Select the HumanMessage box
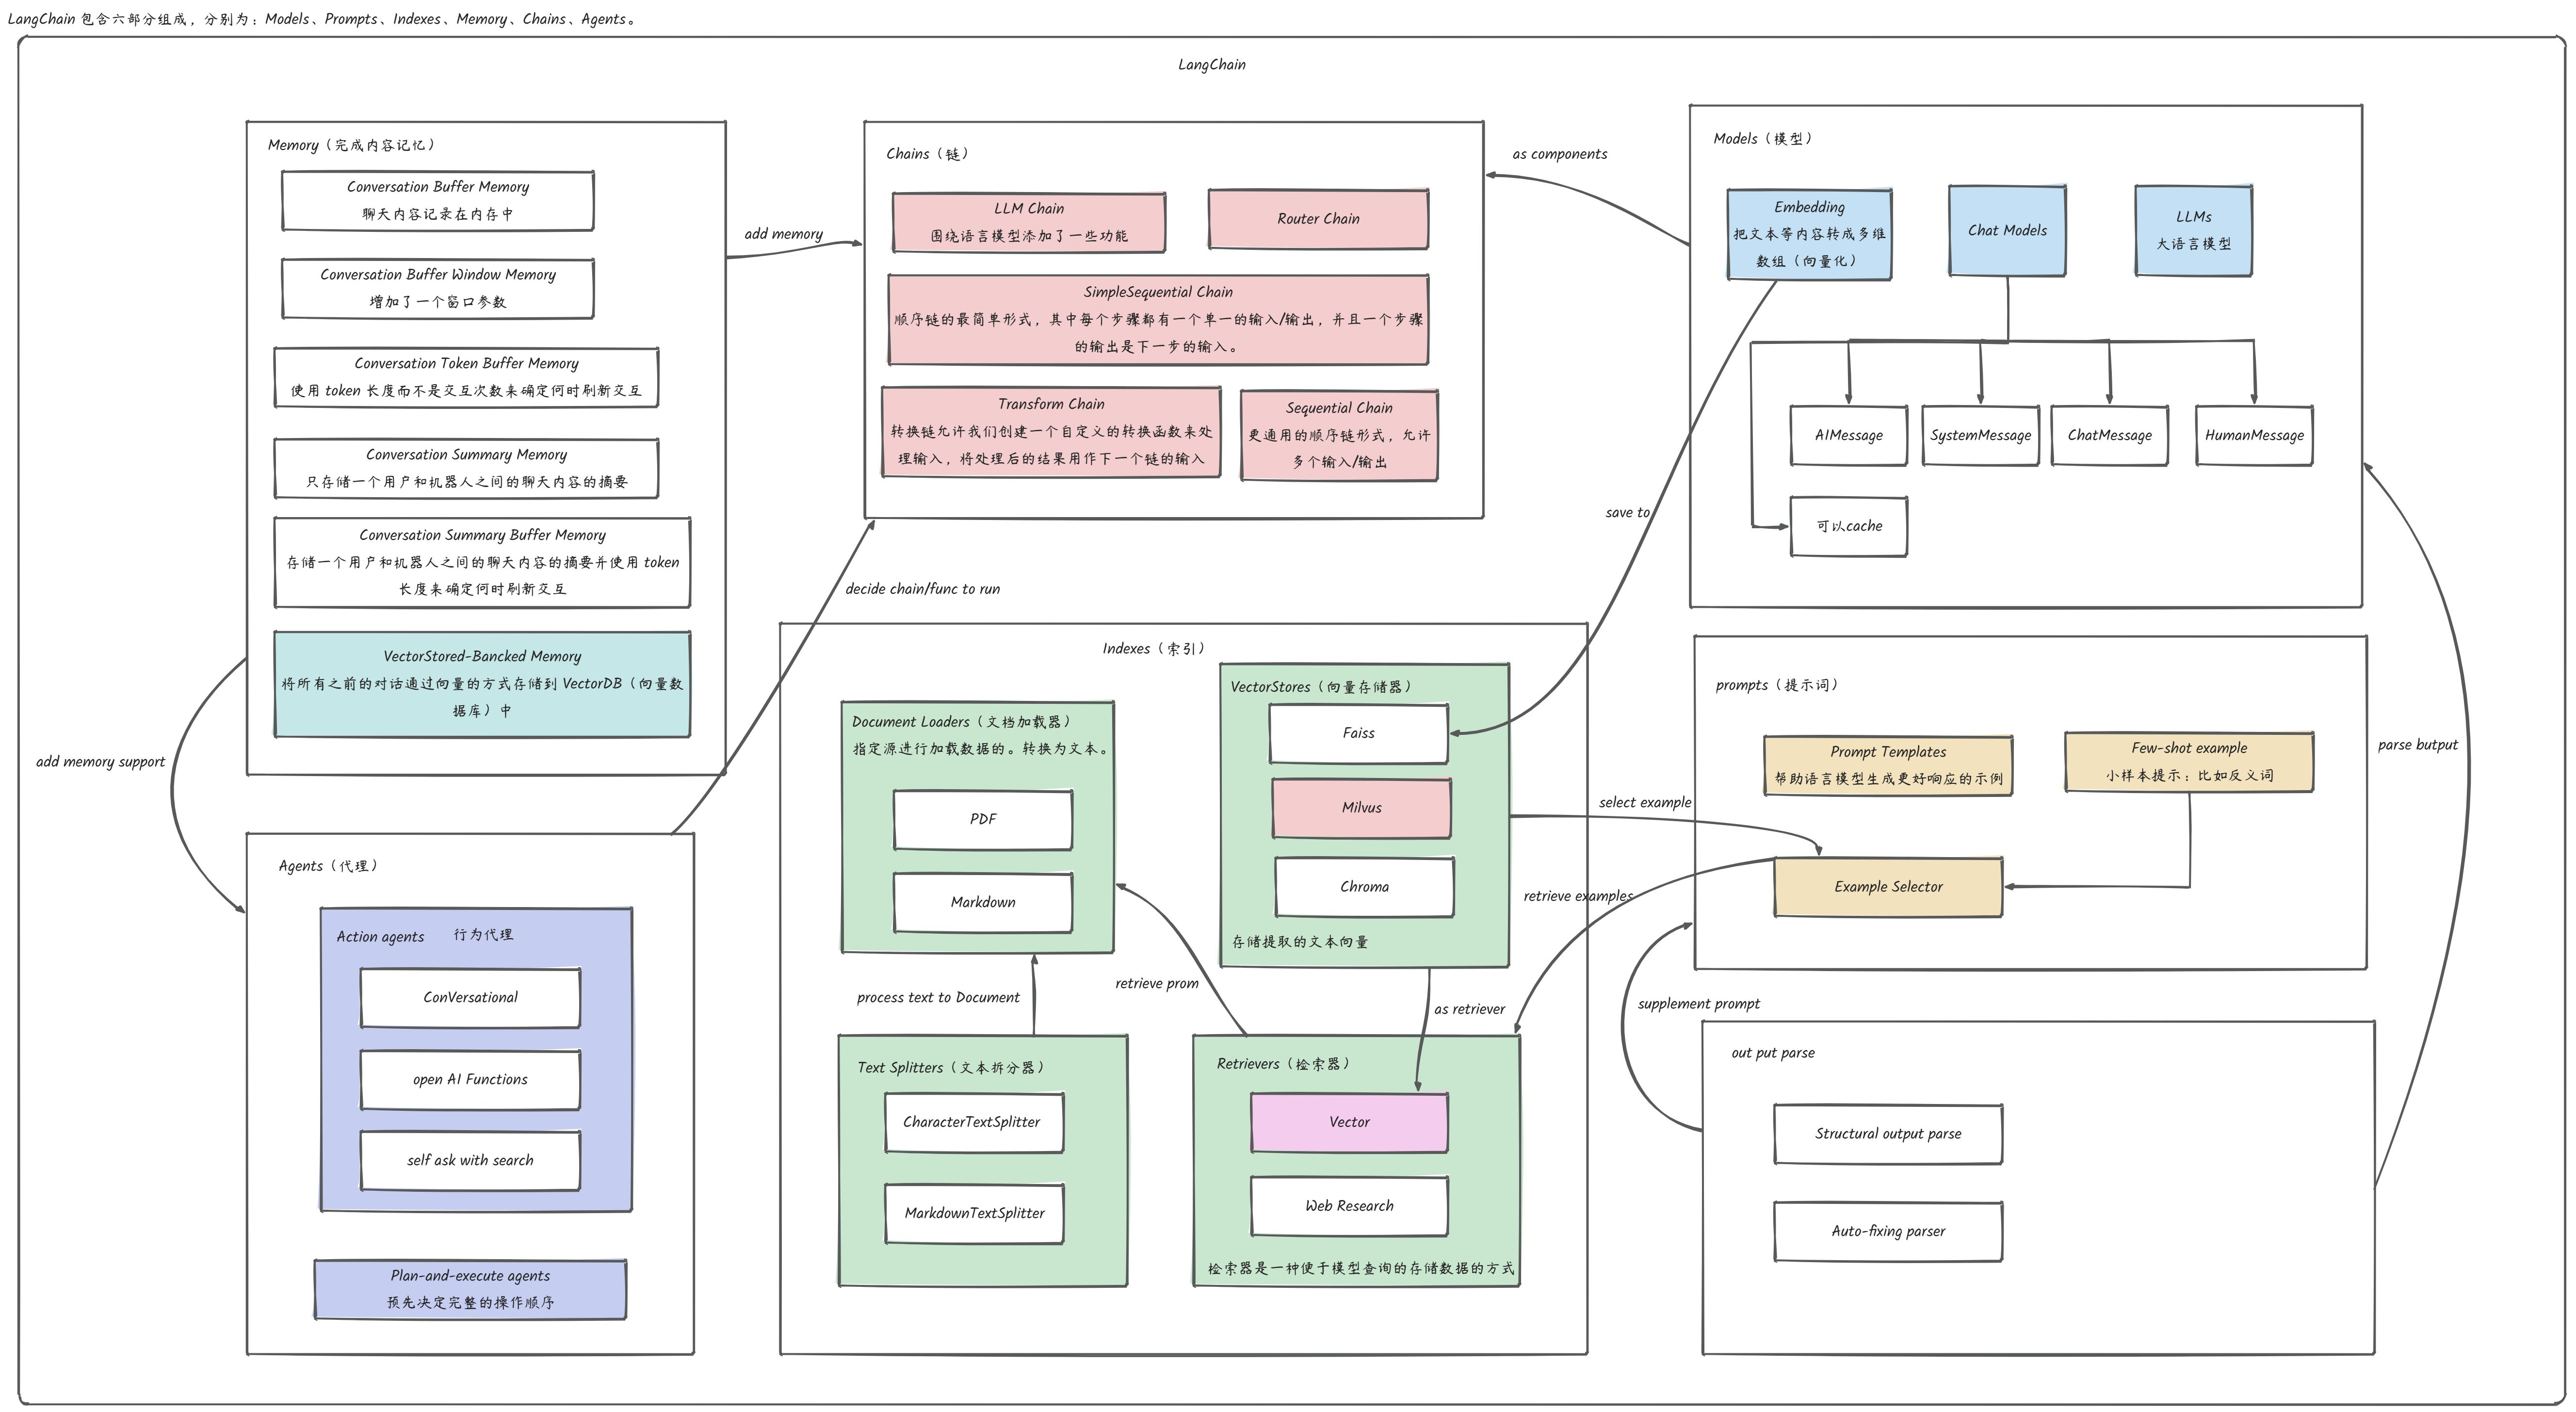Viewport: 2576px width, 1412px height. click(2254, 435)
